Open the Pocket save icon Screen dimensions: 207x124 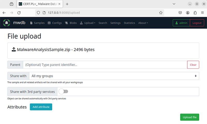[180, 13]
